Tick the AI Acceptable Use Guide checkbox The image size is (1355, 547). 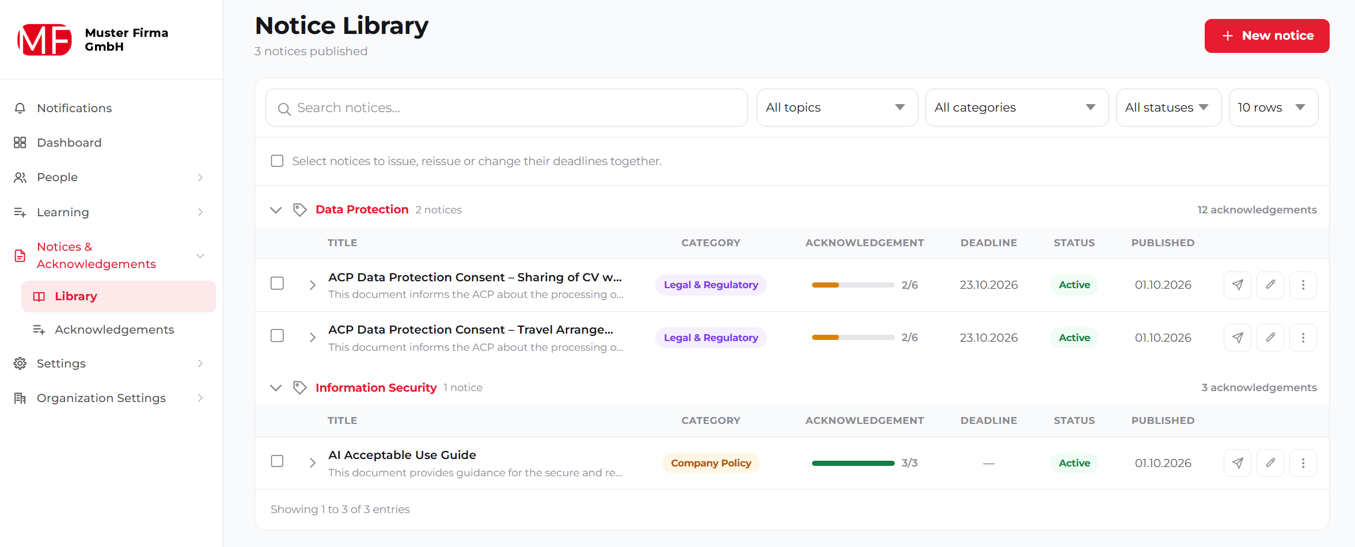(277, 461)
